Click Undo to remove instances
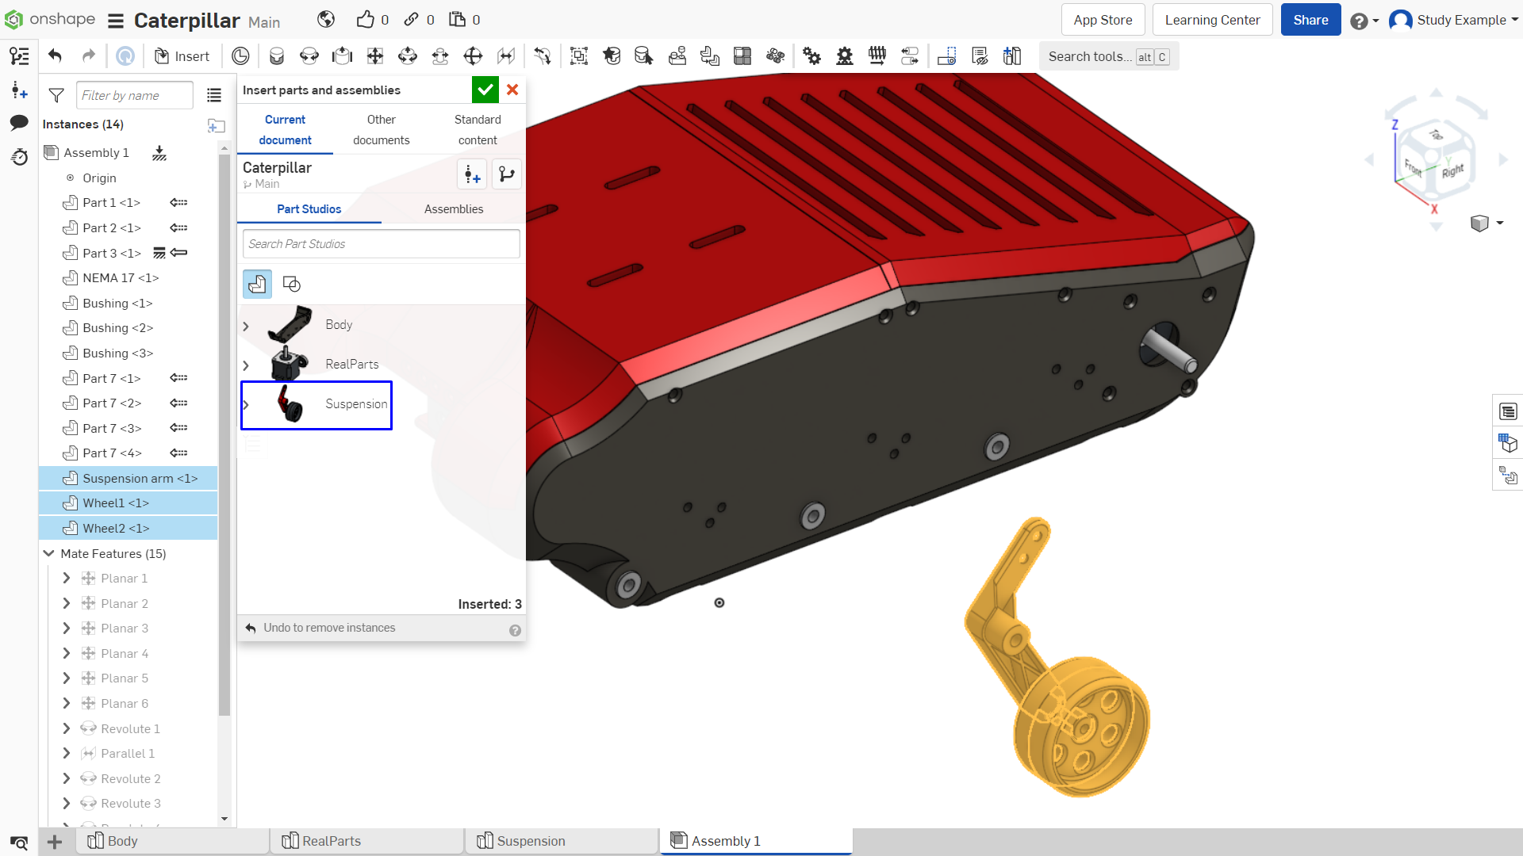Screen dimensions: 1523x856 point(320,628)
